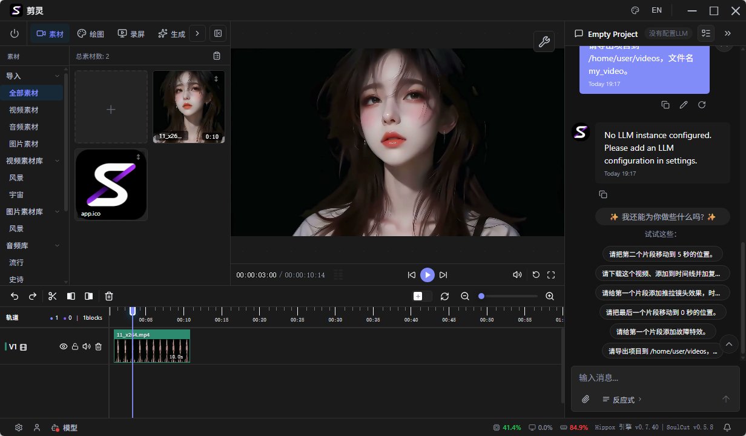Open the theme palette icon in title bar
The height and width of the screenshot is (436, 746).
[x=635, y=10]
